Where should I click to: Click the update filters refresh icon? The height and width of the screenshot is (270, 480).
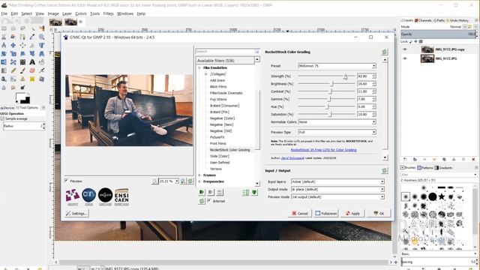(x=202, y=201)
